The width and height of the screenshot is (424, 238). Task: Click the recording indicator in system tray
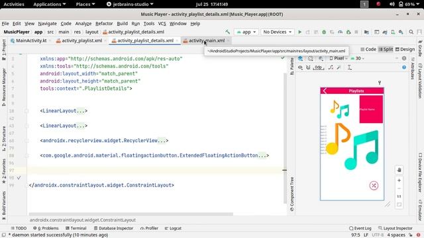pos(378,4)
